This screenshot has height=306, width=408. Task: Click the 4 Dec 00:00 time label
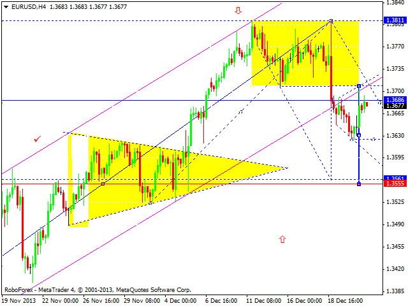point(180,301)
